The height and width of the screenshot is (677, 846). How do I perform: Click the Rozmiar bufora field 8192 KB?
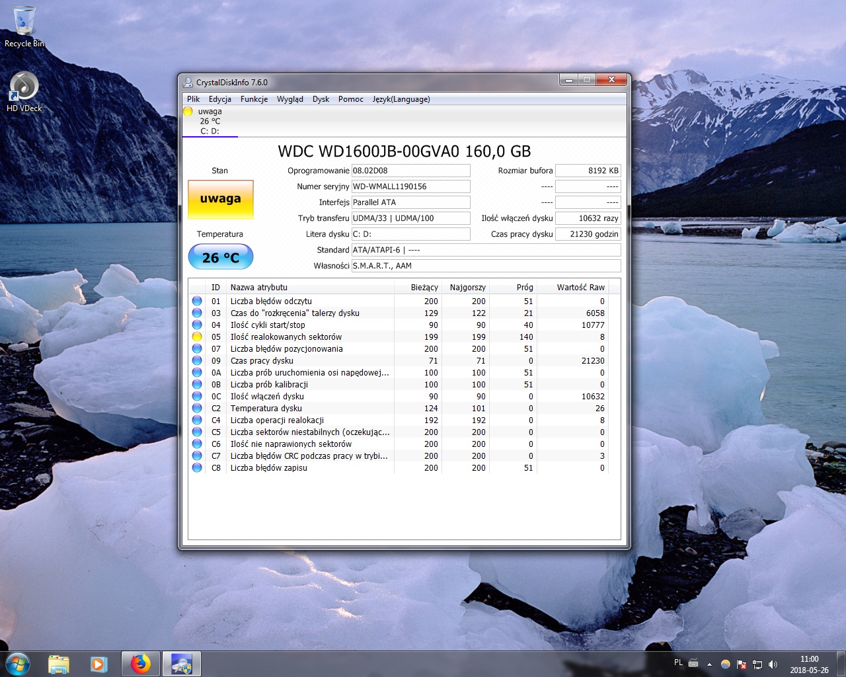pos(588,171)
